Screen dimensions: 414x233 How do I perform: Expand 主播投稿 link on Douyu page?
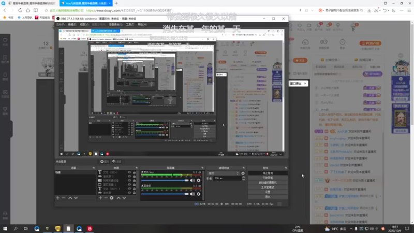330,60
